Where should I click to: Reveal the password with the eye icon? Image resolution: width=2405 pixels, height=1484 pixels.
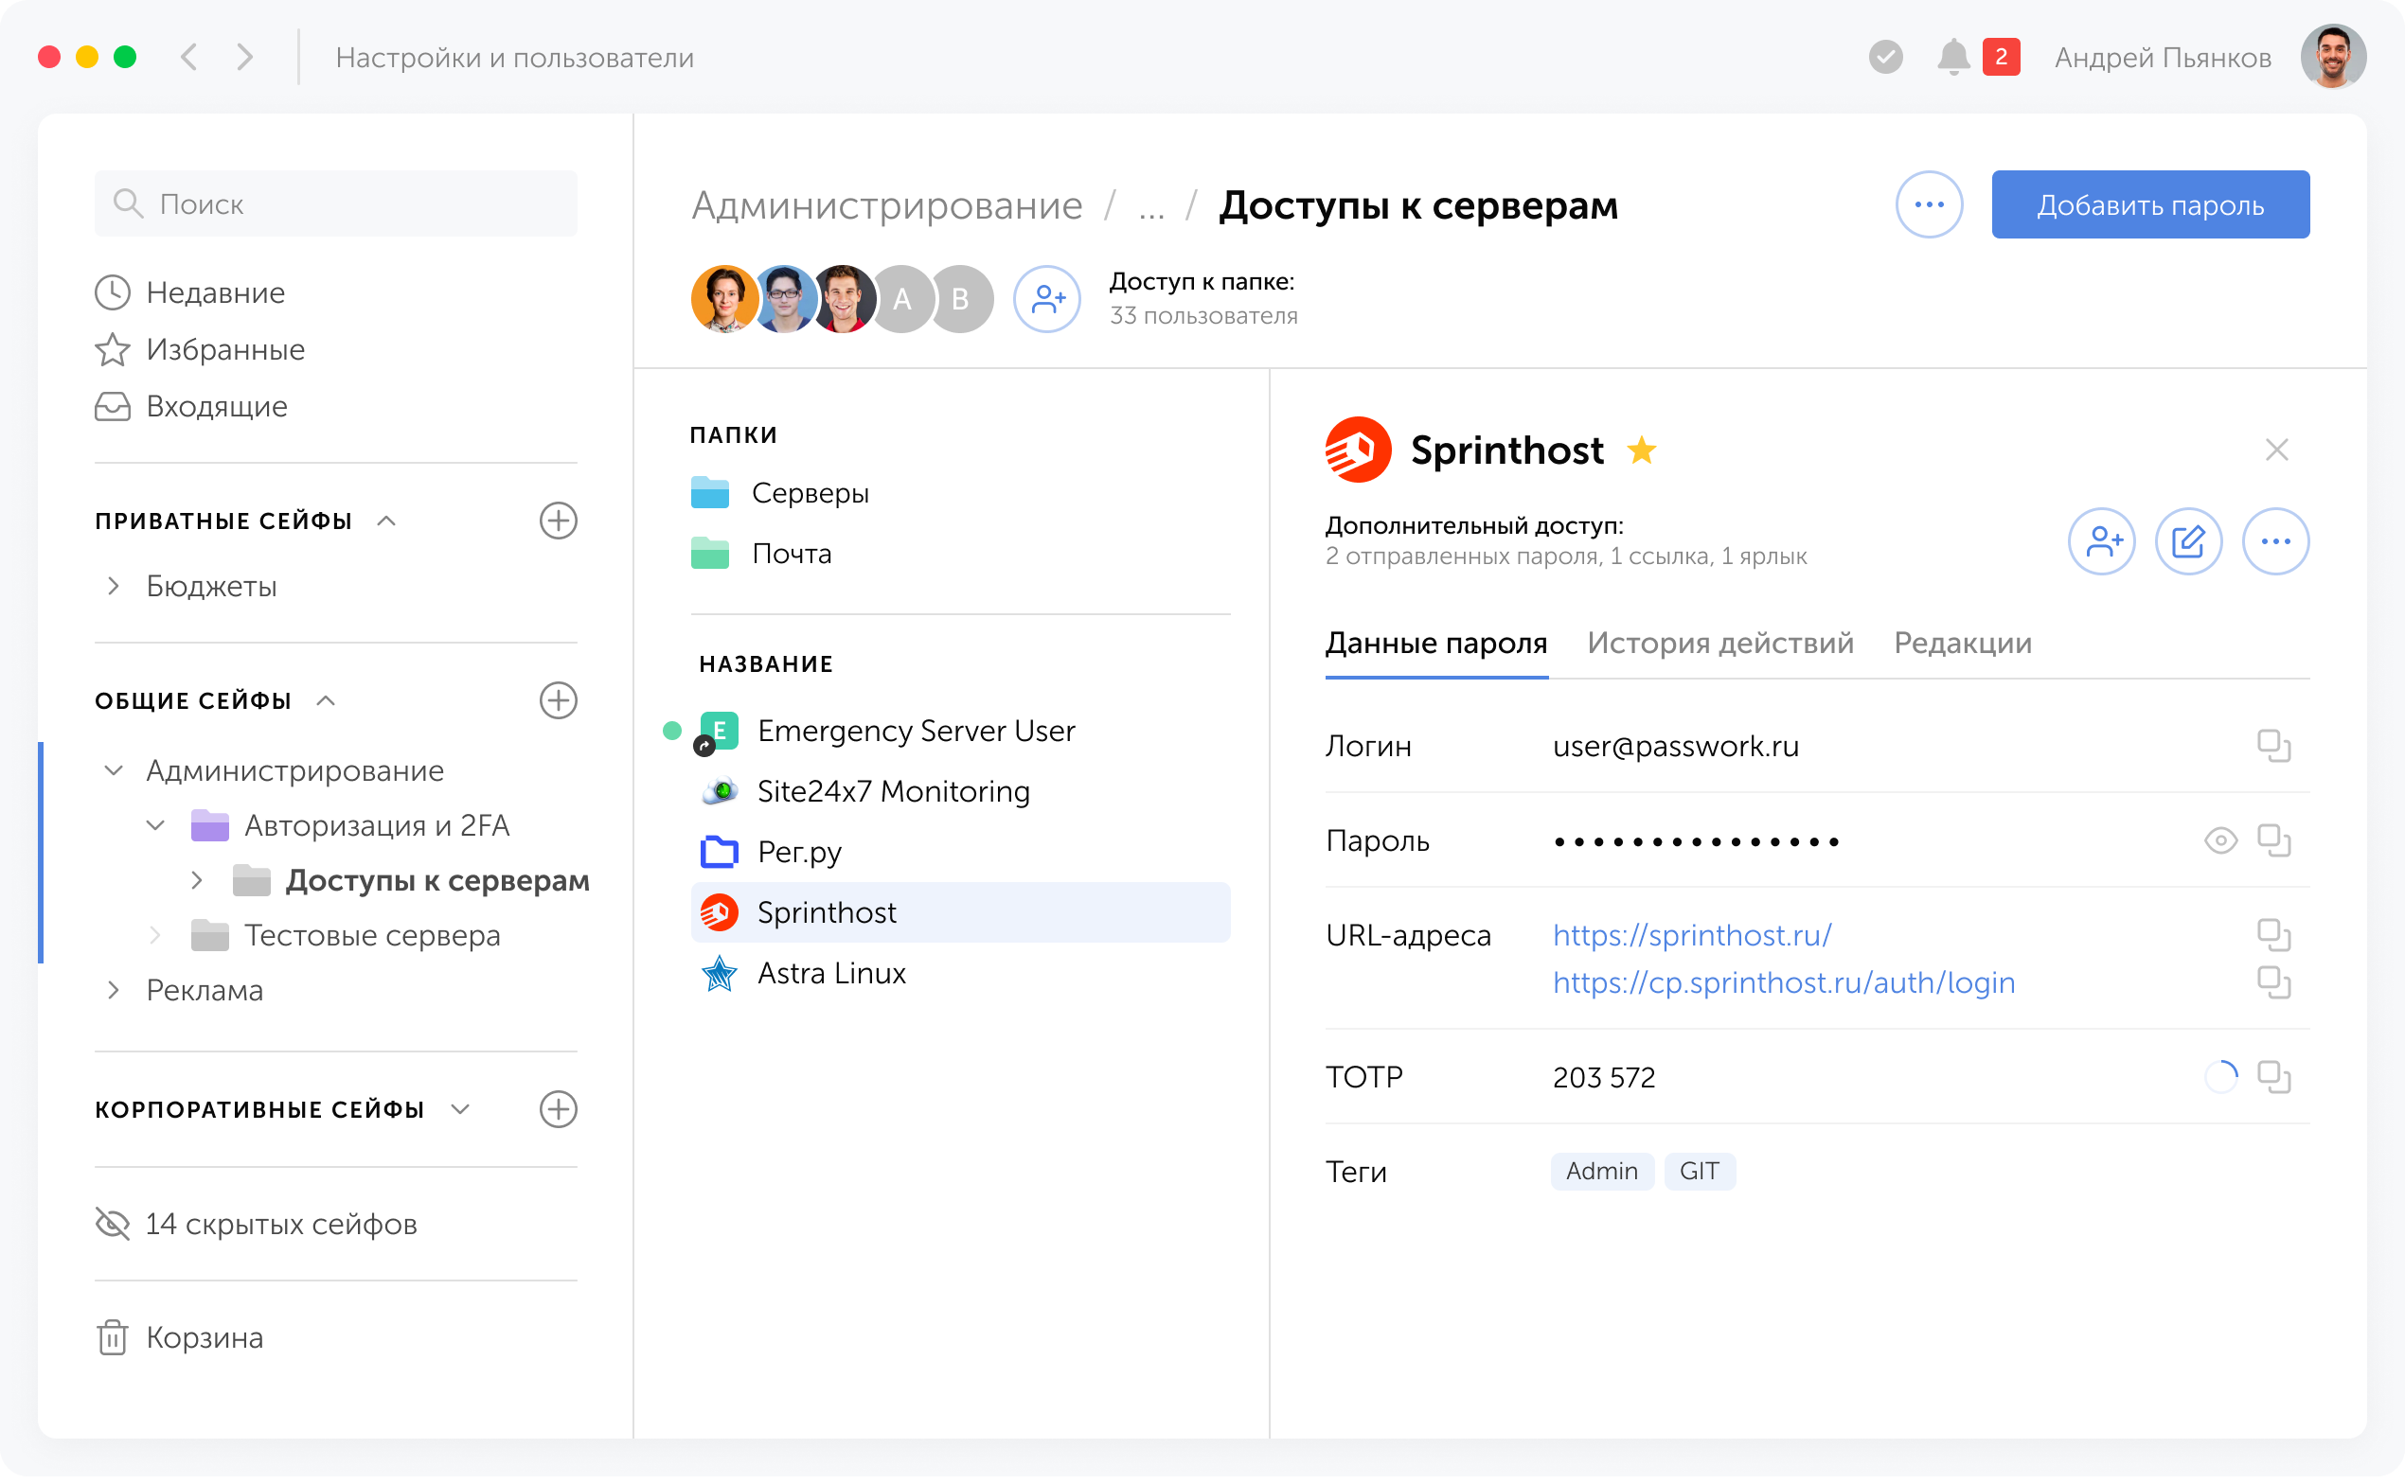click(2222, 840)
